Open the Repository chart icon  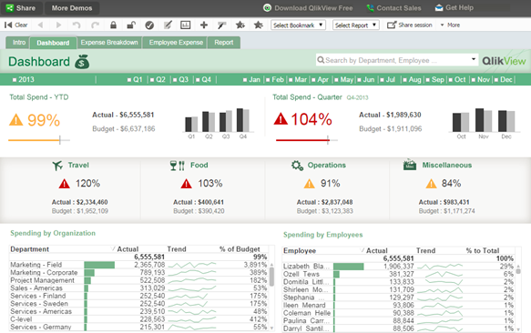pos(185,25)
